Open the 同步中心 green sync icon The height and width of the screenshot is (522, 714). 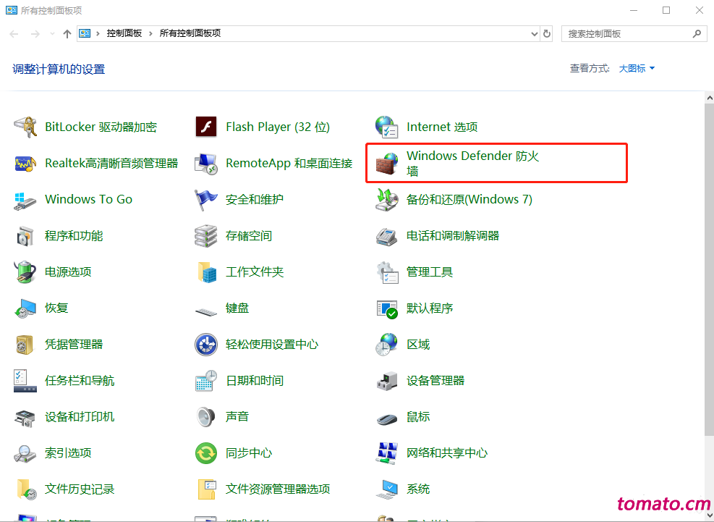(x=206, y=453)
